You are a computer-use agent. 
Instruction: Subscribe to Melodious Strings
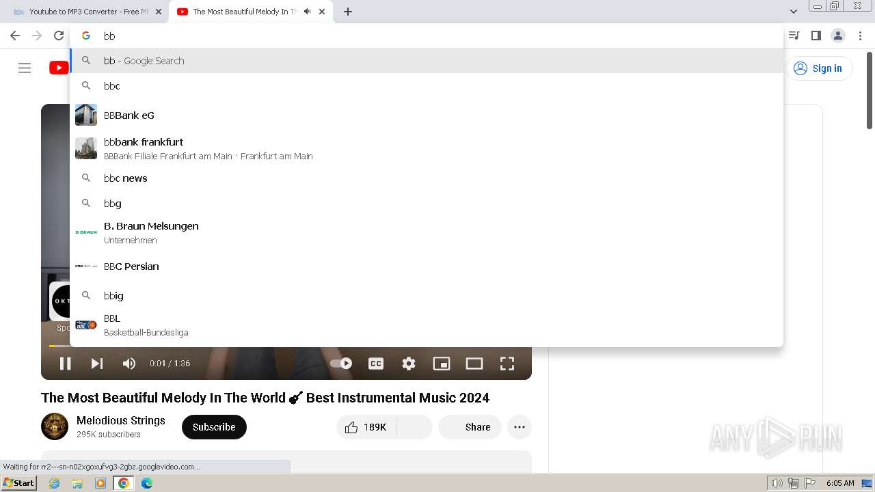point(214,427)
